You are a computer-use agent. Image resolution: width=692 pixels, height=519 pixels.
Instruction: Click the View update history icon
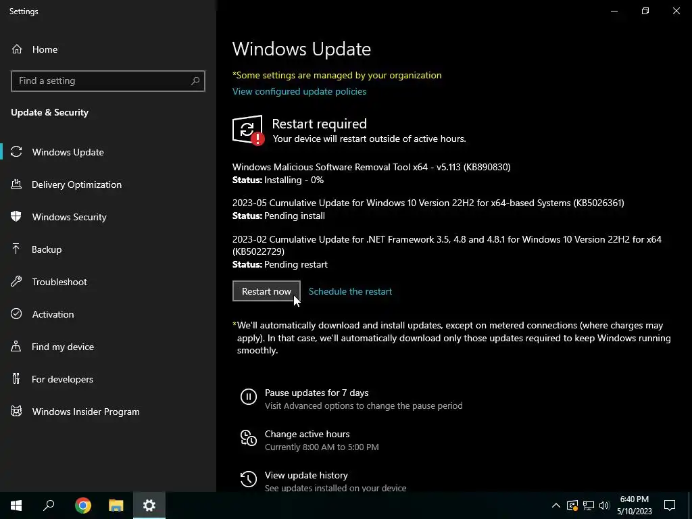pos(249,479)
